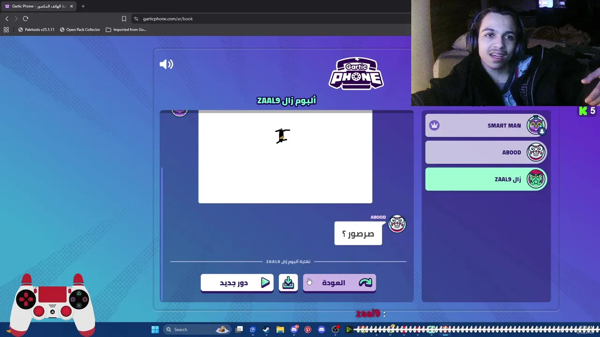The width and height of the screenshot is (600, 337).
Task: Open Discord with notification badge in taskbar
Action: coord(294,330)
